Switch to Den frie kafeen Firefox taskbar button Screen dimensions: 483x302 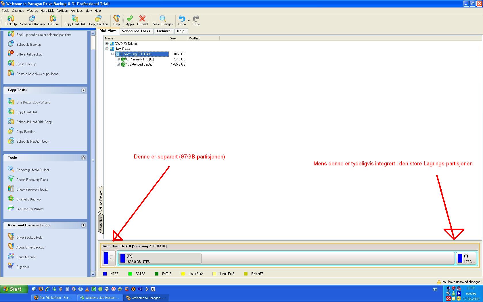point(54,298)
